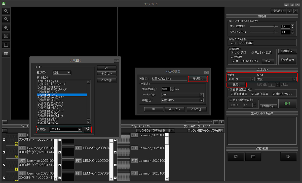Toggle the side-by-side split view icon

click(x=6, y=53)
